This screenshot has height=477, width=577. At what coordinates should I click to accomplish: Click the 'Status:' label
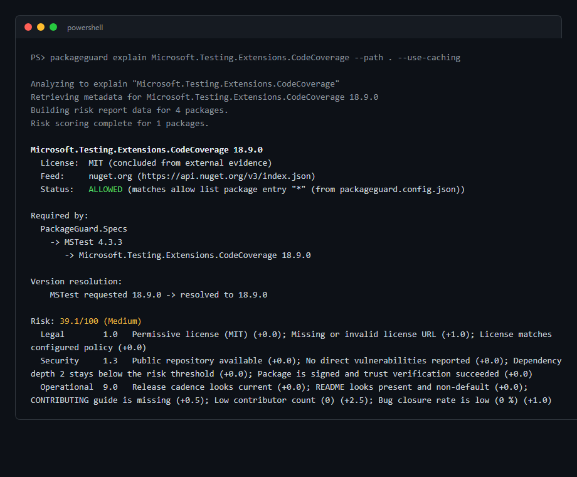click(x=57, y=190)
